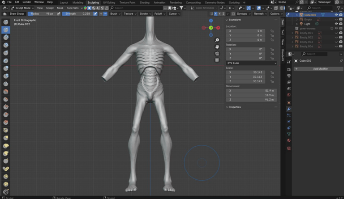This screenshot has height=199, width=344.
Task: Adjust the brush Strength slider
Action: click(x=77, y=14)
